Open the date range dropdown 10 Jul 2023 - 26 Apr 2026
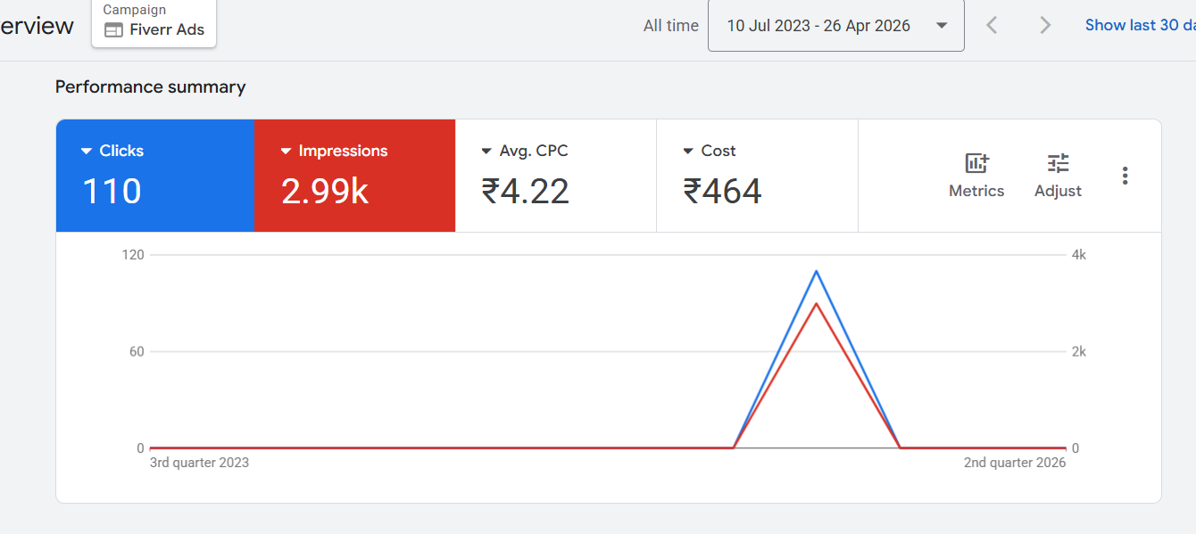 pos(835,26)
